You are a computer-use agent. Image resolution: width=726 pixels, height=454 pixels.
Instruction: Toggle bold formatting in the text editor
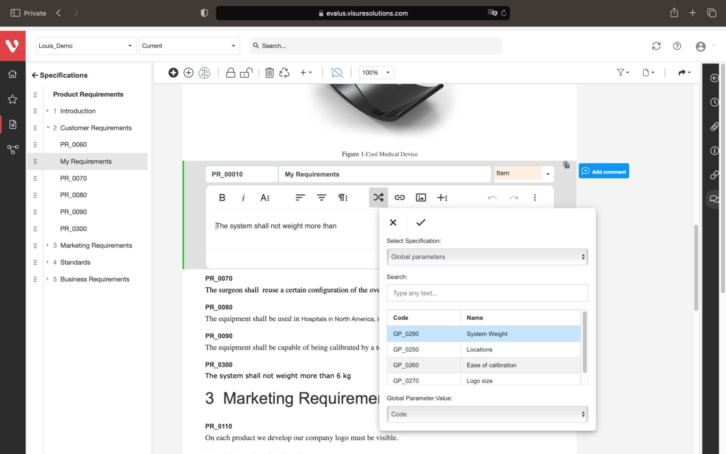point(222,198)
